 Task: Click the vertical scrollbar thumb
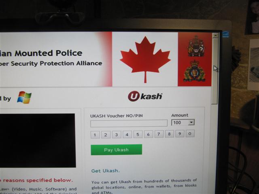[214, 71]
